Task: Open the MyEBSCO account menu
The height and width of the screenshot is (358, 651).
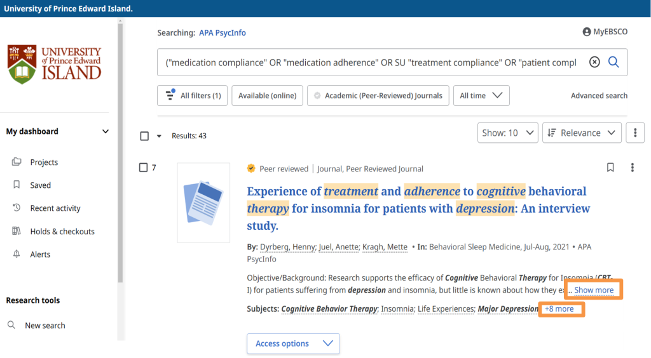Action: [605, 32]
